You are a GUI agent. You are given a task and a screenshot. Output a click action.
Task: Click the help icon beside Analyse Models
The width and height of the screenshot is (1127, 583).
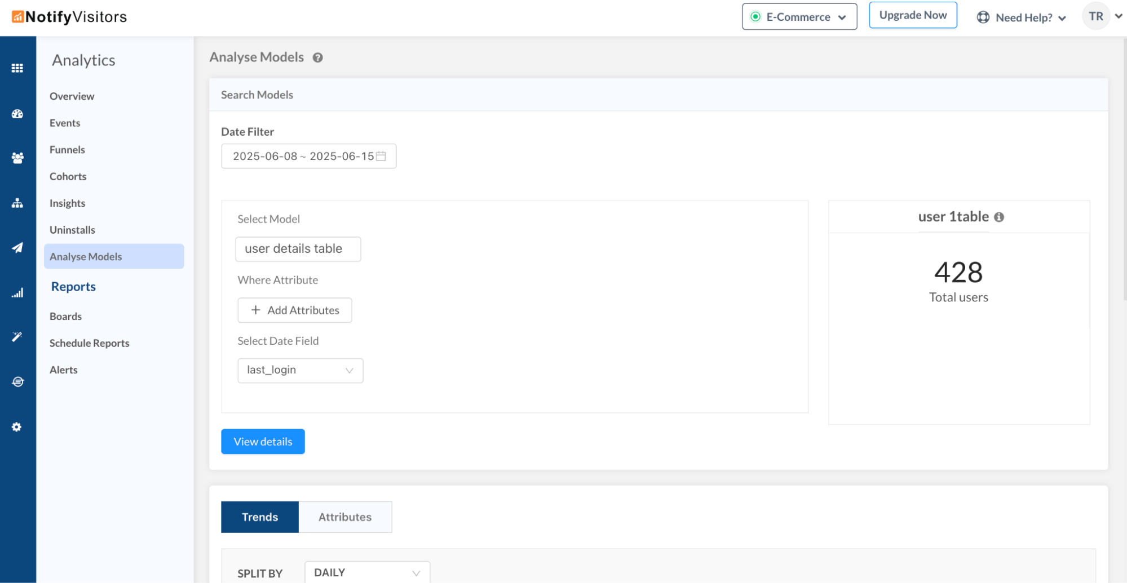pyautogui.click(x=318, y=57)
